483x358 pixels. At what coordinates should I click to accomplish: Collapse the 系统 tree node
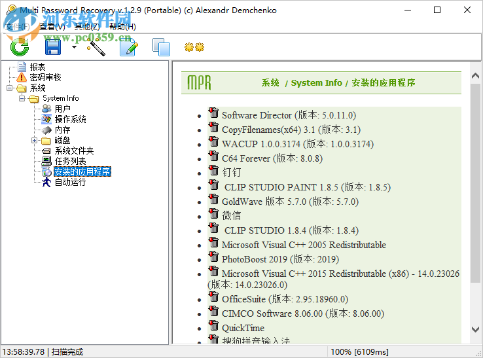10,88
